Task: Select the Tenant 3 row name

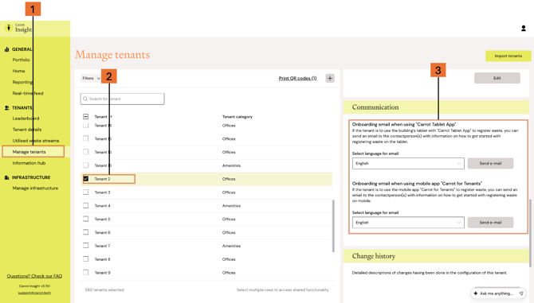Action: (x=103, y=192)
